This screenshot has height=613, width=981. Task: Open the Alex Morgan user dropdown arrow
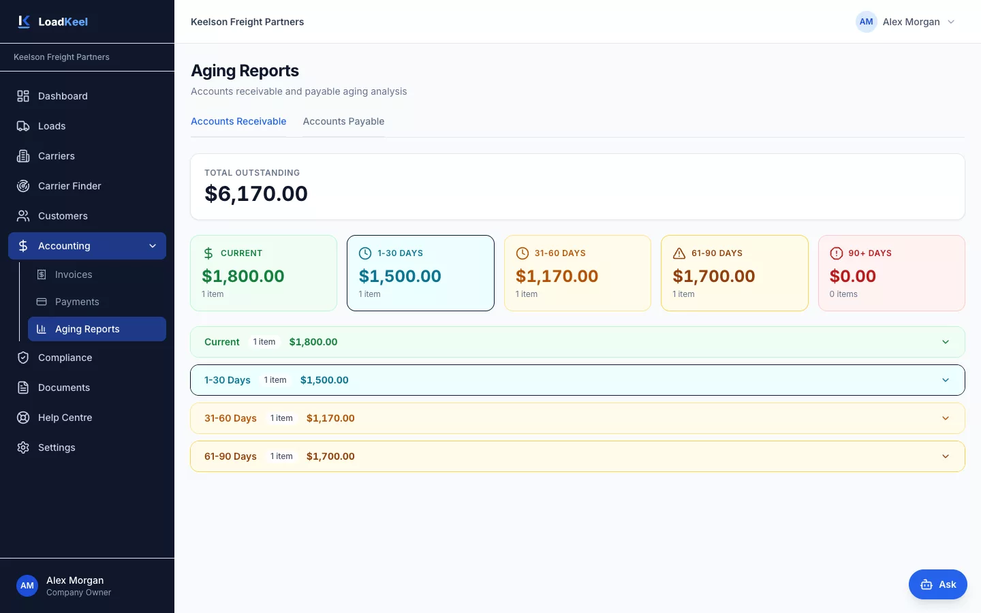(951, 22)
